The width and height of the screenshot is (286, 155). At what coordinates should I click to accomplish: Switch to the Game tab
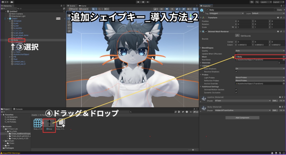click(83, 6)
